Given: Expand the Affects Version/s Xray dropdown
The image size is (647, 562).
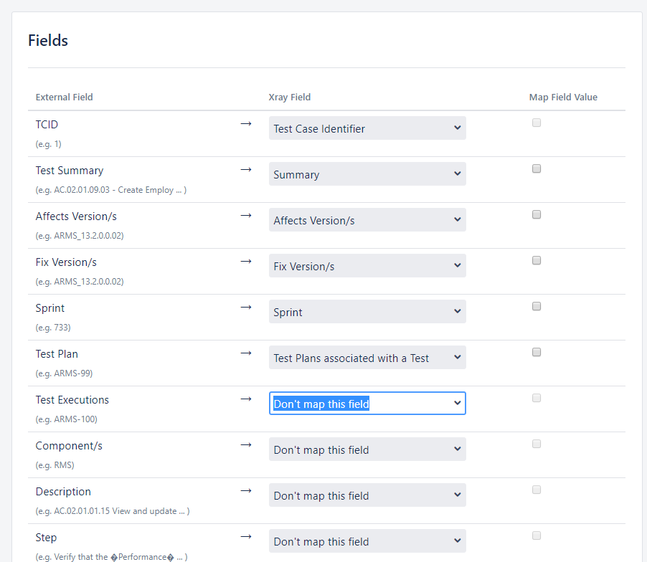Looking at the screenshot, I should 367,220.
